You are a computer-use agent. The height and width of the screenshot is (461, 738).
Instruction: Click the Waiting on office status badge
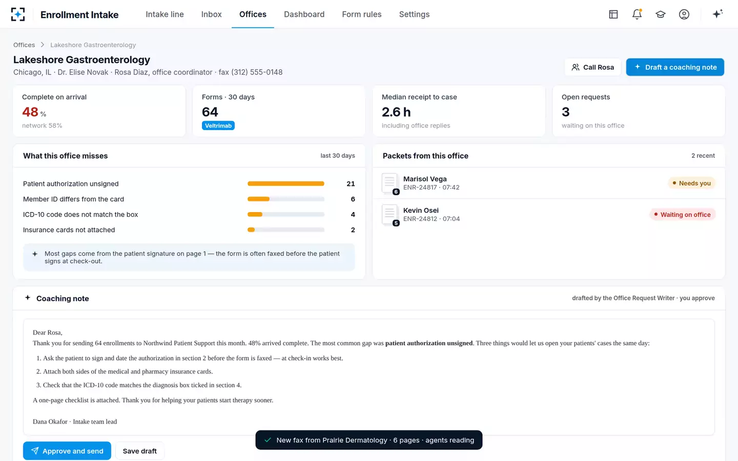[x=682, y=215]
